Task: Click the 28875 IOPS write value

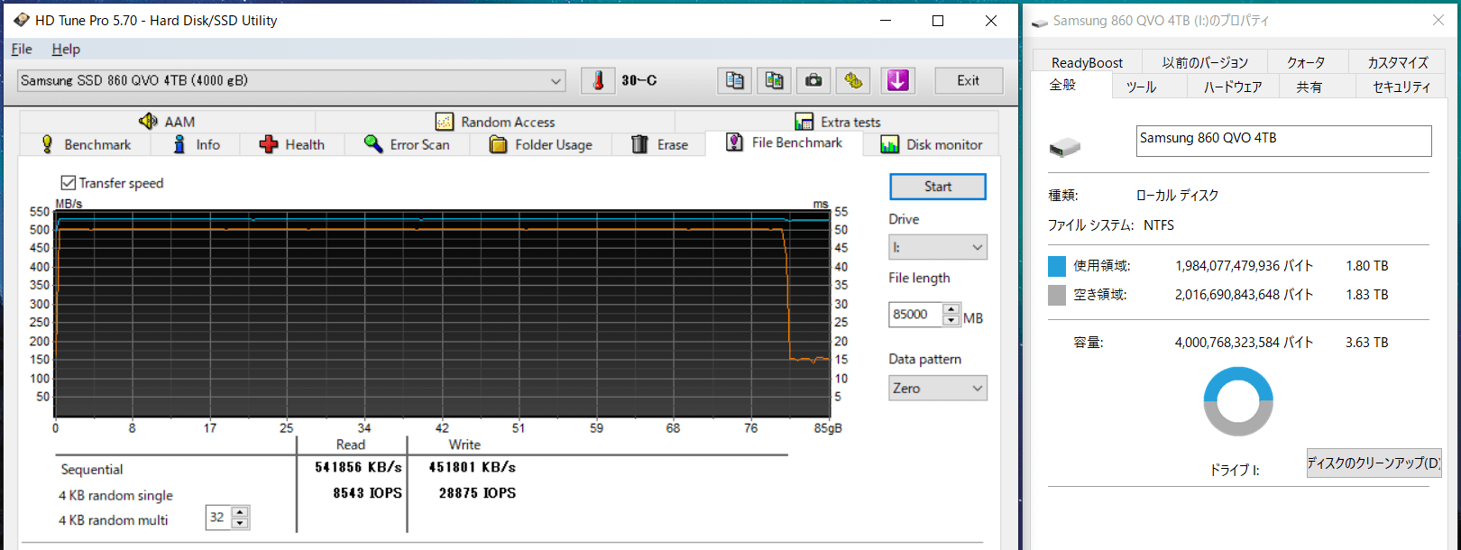Action: [x=477, y=493]
